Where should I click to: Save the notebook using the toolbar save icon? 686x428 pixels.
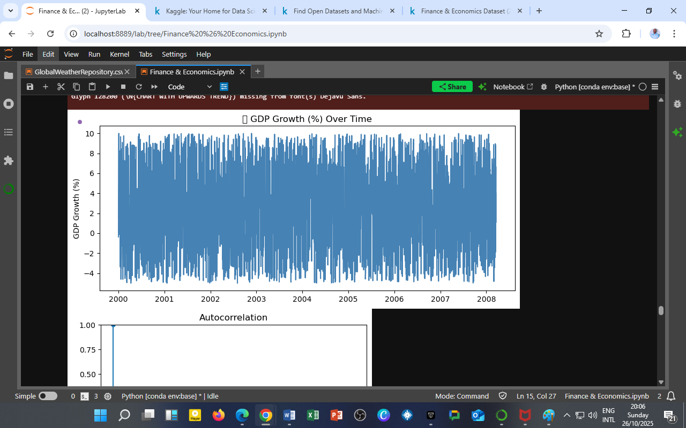[30, 87]
